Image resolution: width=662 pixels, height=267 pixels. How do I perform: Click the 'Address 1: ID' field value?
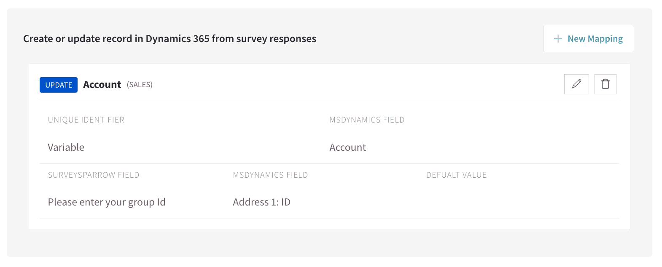261,202
